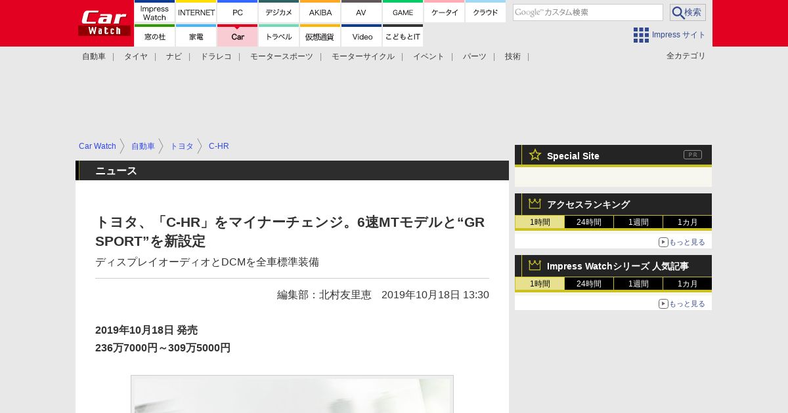Click the C-HR breadcrumb link
This screenshot has width=788, height=413.
tap(219, 146)
